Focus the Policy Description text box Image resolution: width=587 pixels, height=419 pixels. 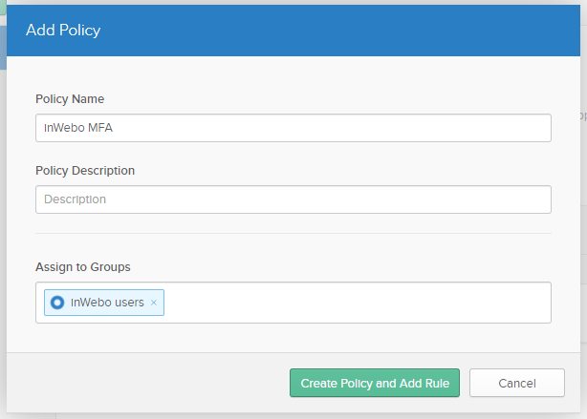tap(293, 199)
